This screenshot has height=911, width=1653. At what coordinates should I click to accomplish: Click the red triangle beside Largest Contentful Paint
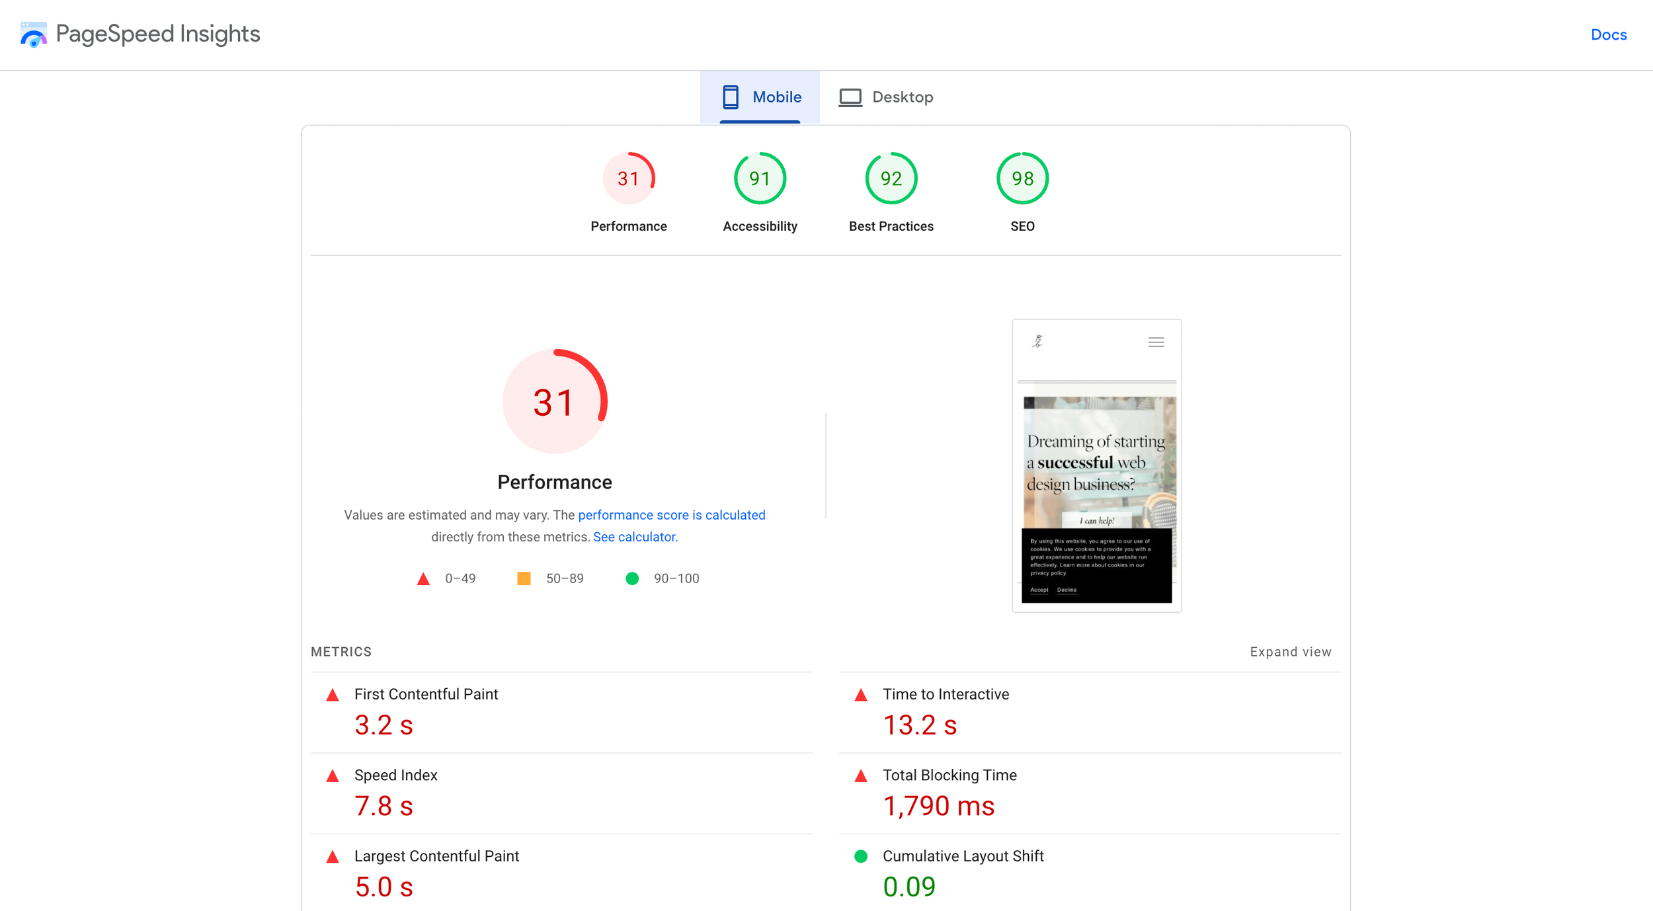[333, 857]
